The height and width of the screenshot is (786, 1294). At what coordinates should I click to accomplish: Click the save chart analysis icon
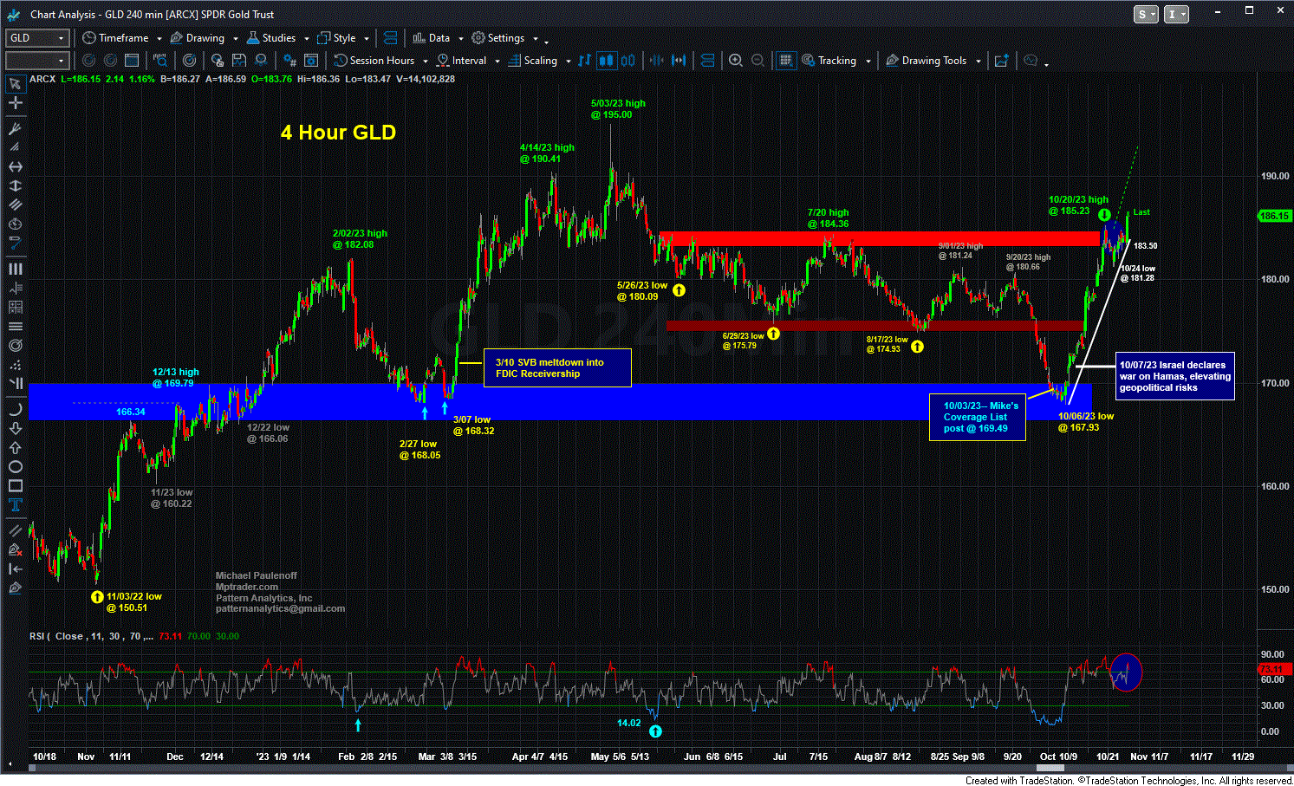click(x=240, y=61)
